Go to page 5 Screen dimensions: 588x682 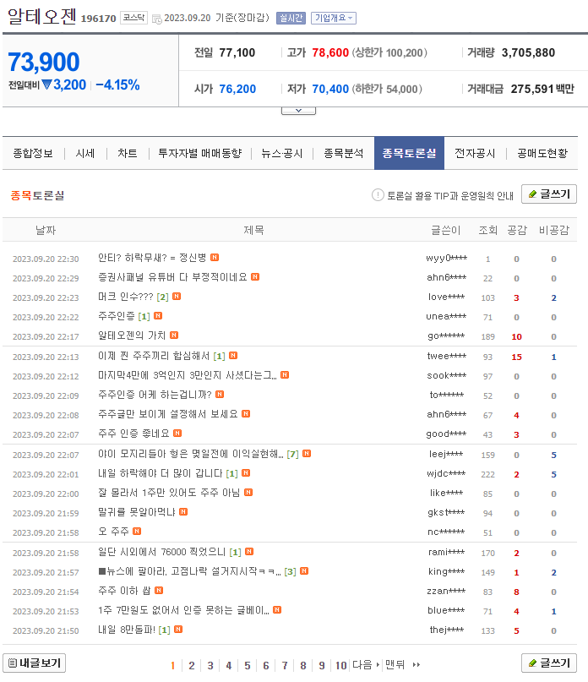(x=248, y=665)
